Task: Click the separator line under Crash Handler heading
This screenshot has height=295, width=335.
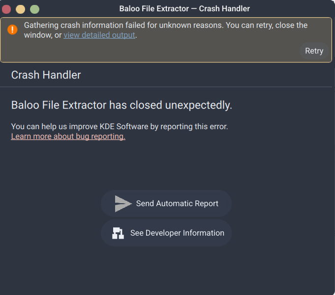Action: click(x=167, y=87)
